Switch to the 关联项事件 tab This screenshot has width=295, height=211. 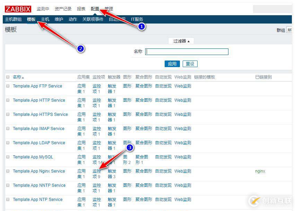pyautogui.click(x=93, y=19)
